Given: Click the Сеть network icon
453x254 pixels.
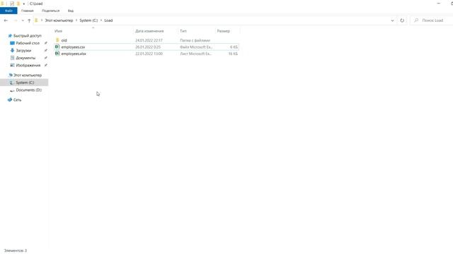Looking at the screenshot, I should coord(10,100).
